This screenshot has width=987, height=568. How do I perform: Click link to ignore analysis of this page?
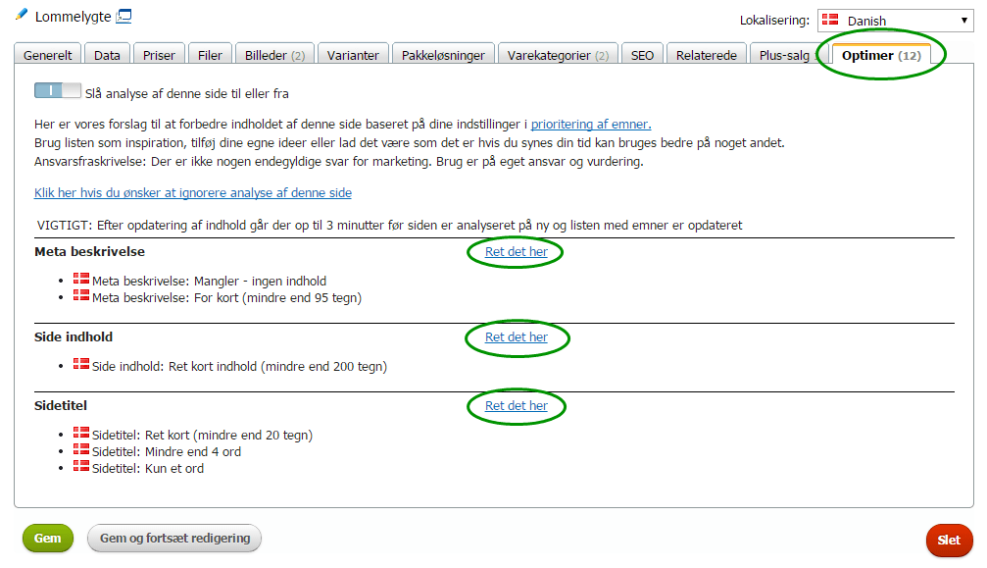pos(193,192)
